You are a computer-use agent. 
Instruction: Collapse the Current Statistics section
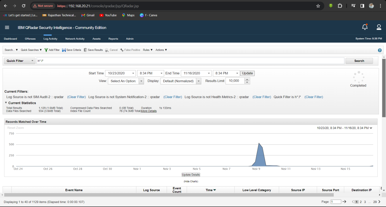(x=6, y=103)
